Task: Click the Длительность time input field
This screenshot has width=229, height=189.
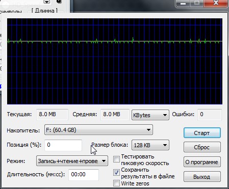Action: [84, 175]
